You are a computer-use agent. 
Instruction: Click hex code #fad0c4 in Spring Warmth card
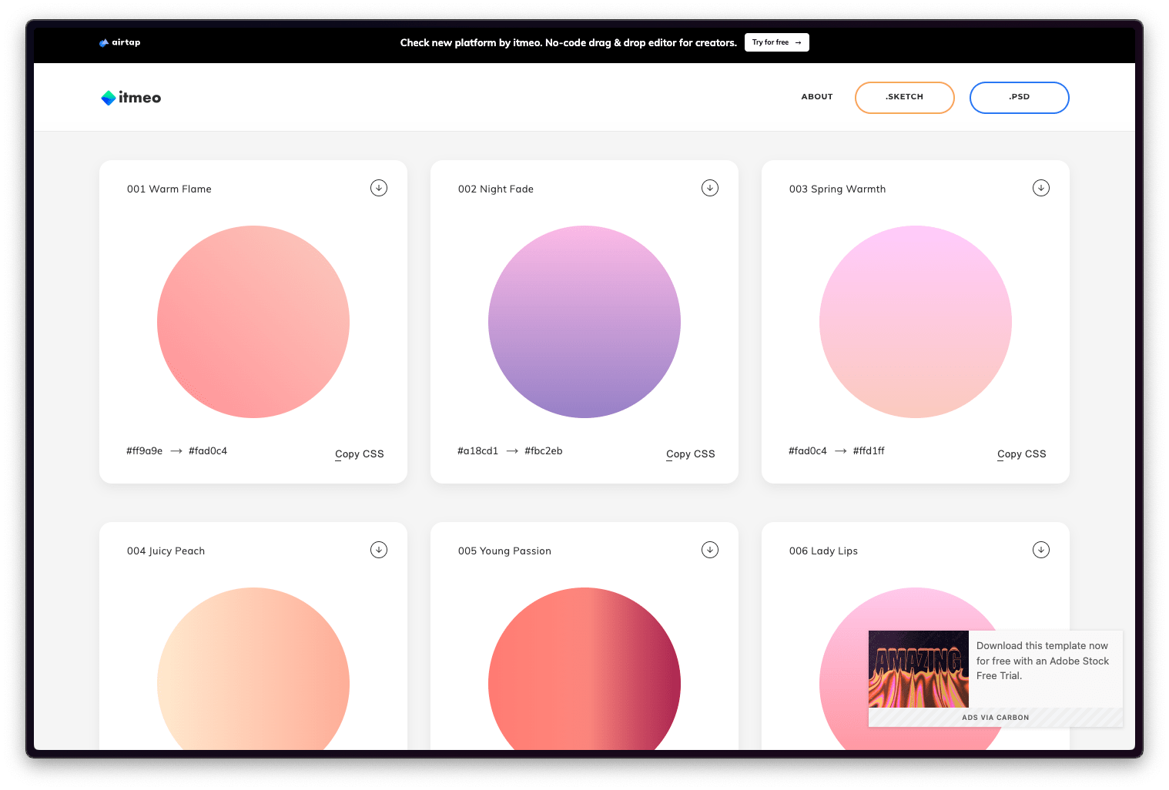[x=808, y=451]
